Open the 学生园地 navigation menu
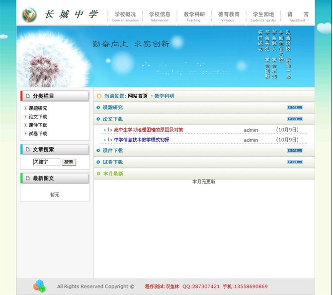Screen dimensions: 333x295 263,16
